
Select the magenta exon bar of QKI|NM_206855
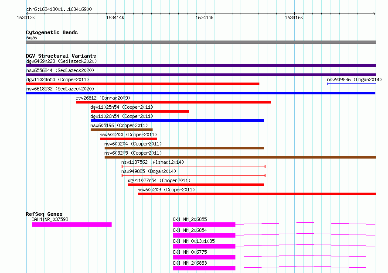click(204, 225)
